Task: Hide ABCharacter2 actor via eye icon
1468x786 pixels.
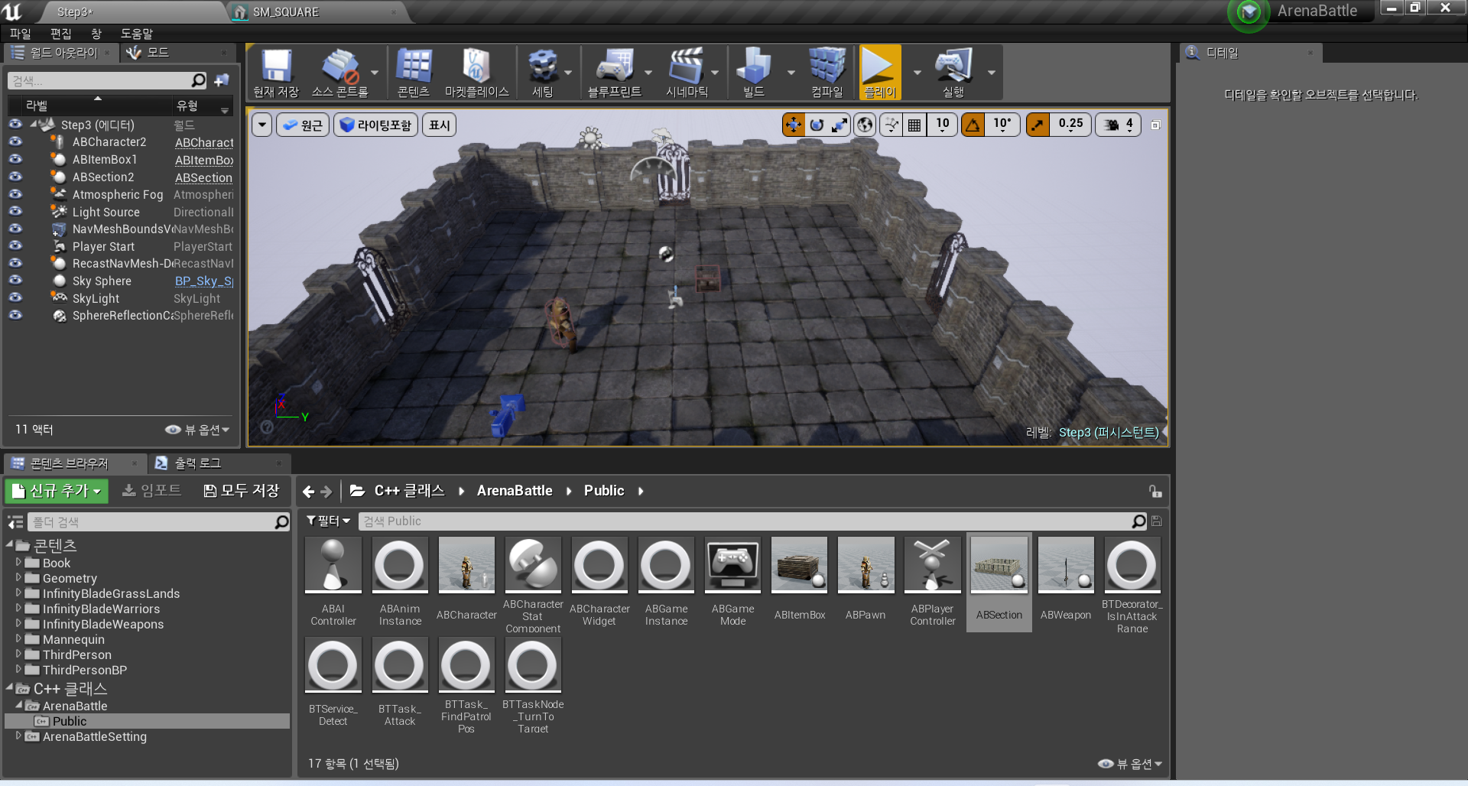Action: point(15,141)
